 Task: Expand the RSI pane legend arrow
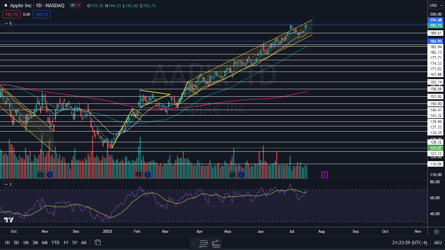(x=8, y=184)
